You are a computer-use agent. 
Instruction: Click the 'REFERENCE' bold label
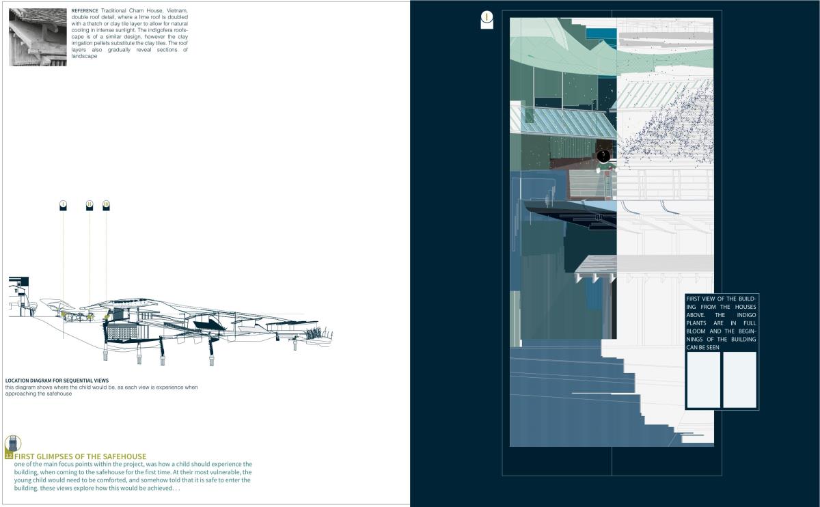tap(84, 12)
